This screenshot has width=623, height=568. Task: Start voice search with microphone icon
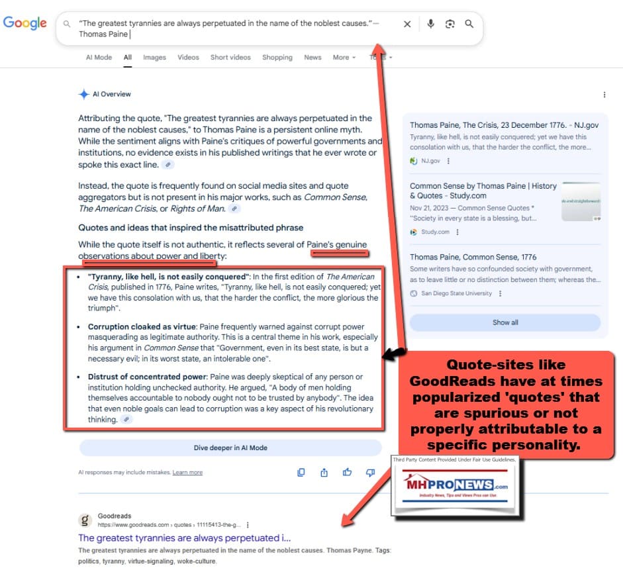tap(431, 24)
